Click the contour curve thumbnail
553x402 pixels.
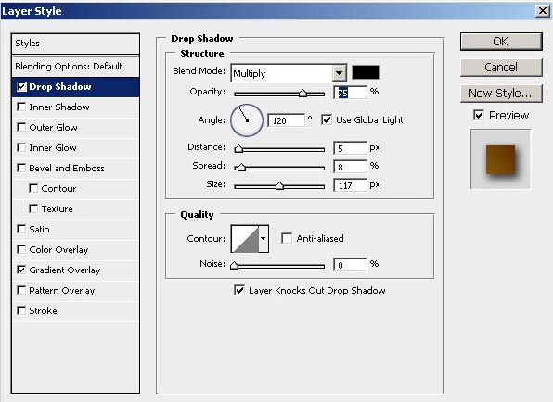(245, 239)
